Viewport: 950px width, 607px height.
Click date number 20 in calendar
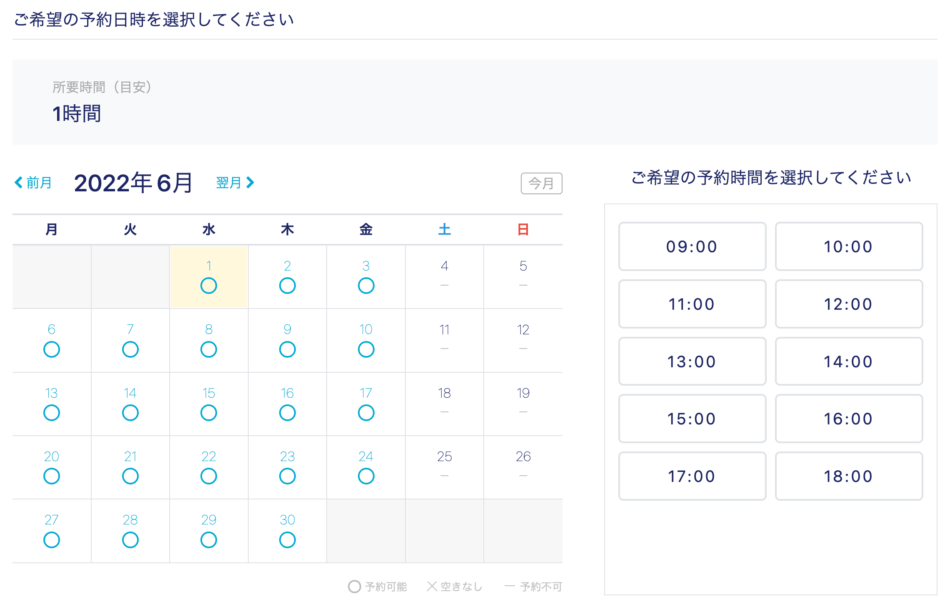(52, 457)
